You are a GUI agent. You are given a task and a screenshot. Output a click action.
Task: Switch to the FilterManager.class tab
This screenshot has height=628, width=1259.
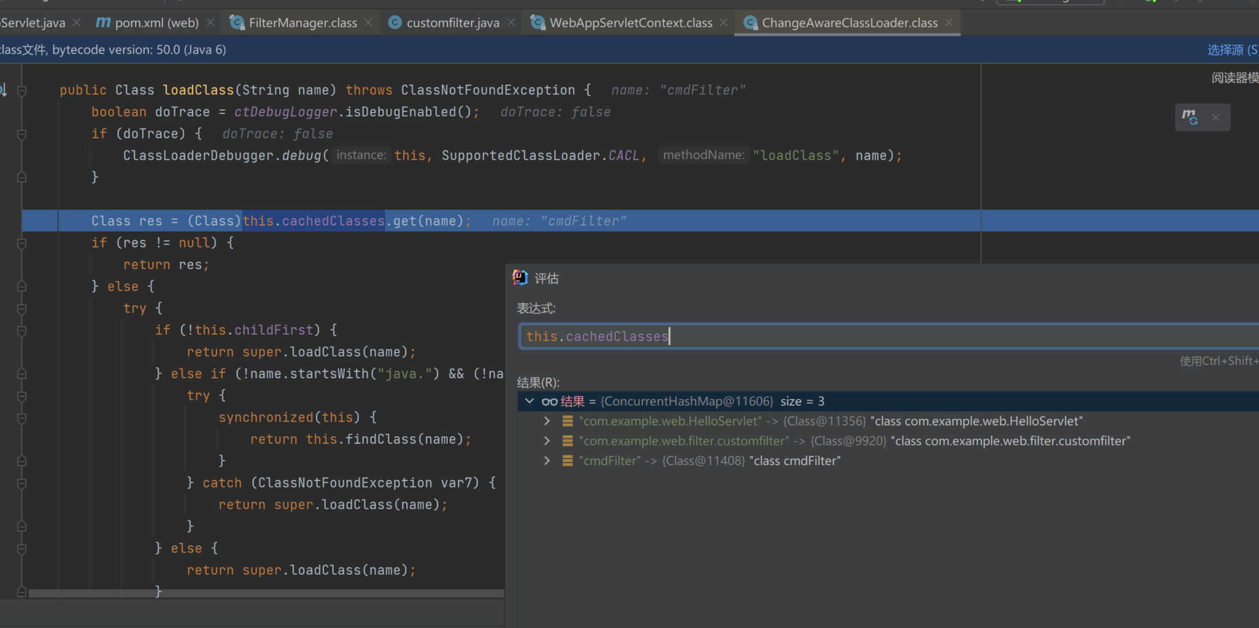coord(303,23)
